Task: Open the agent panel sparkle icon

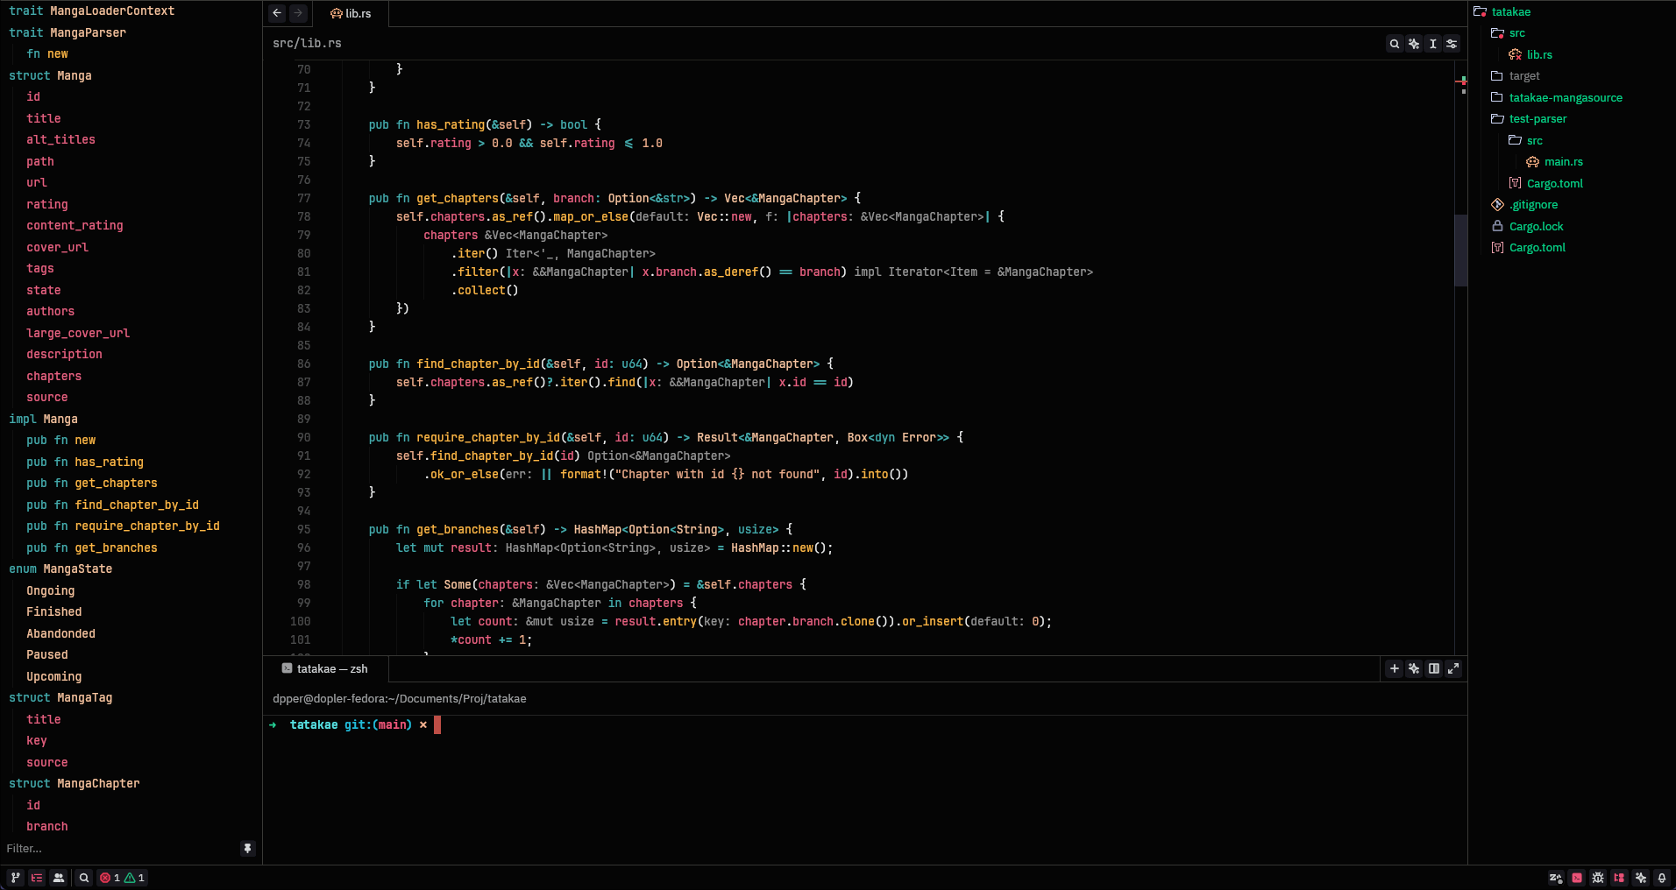Action: 1641,878
